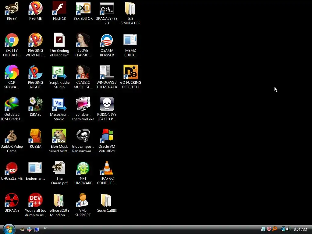Open the HxD shortcut in the top row
Screen dimensions: 312x234
point(83,8)
